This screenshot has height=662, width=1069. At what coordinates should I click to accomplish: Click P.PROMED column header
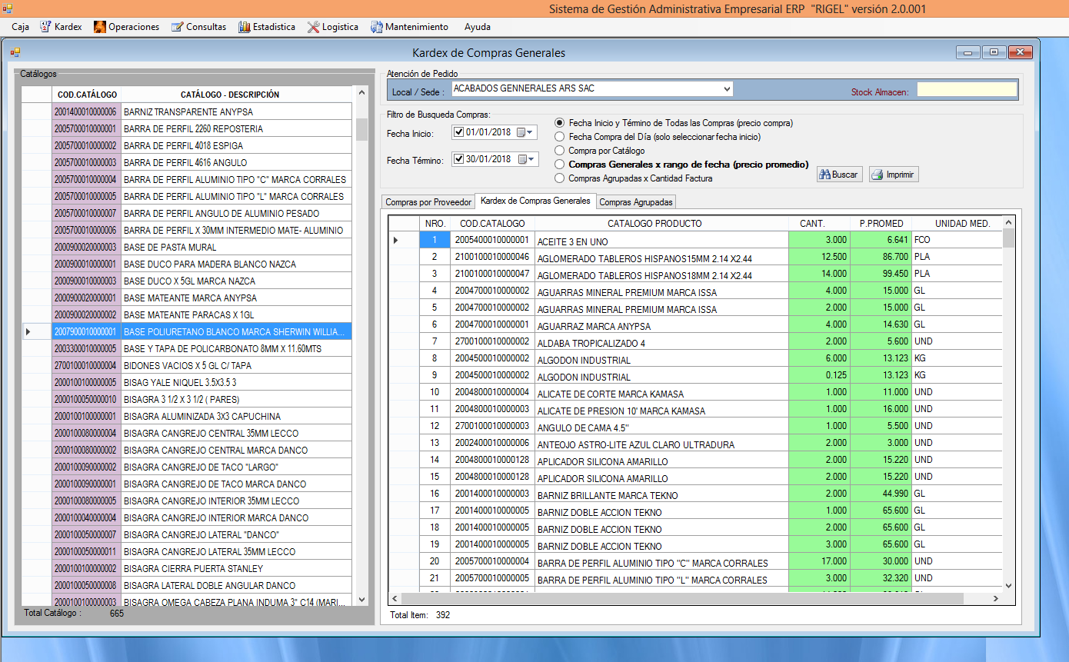coord(881,223)
